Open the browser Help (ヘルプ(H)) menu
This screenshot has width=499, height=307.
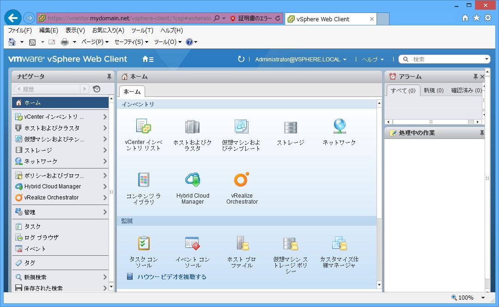pos(171,30)
